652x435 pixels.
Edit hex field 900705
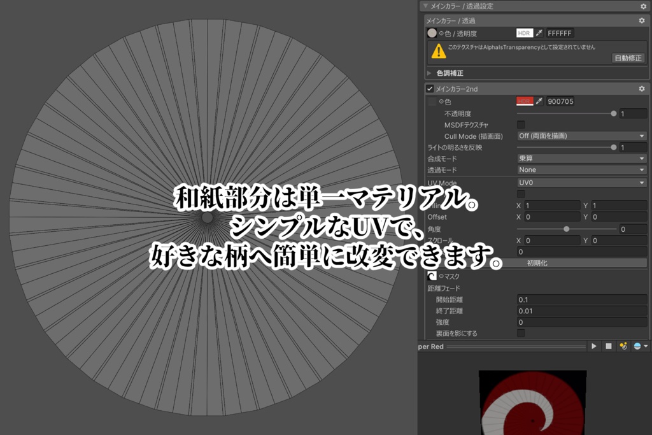pyautogui.click(x=560, y=101)
